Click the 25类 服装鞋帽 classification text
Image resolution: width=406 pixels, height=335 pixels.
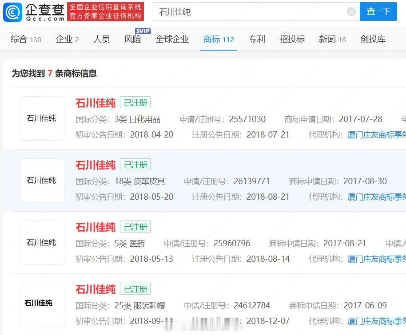pyautogui.click(x=139, y=306)
